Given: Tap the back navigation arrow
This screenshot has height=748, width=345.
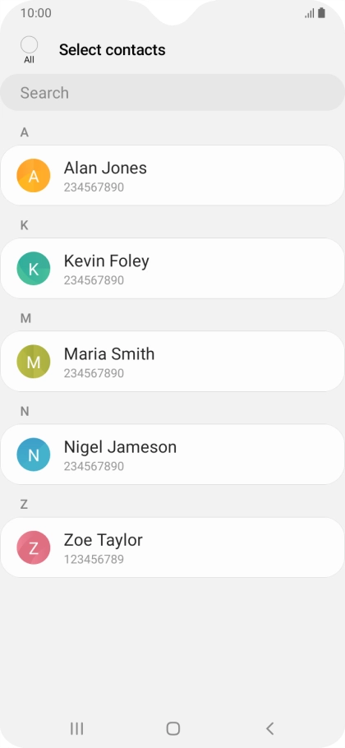Looking at the screenshot, I should (269, 728).
